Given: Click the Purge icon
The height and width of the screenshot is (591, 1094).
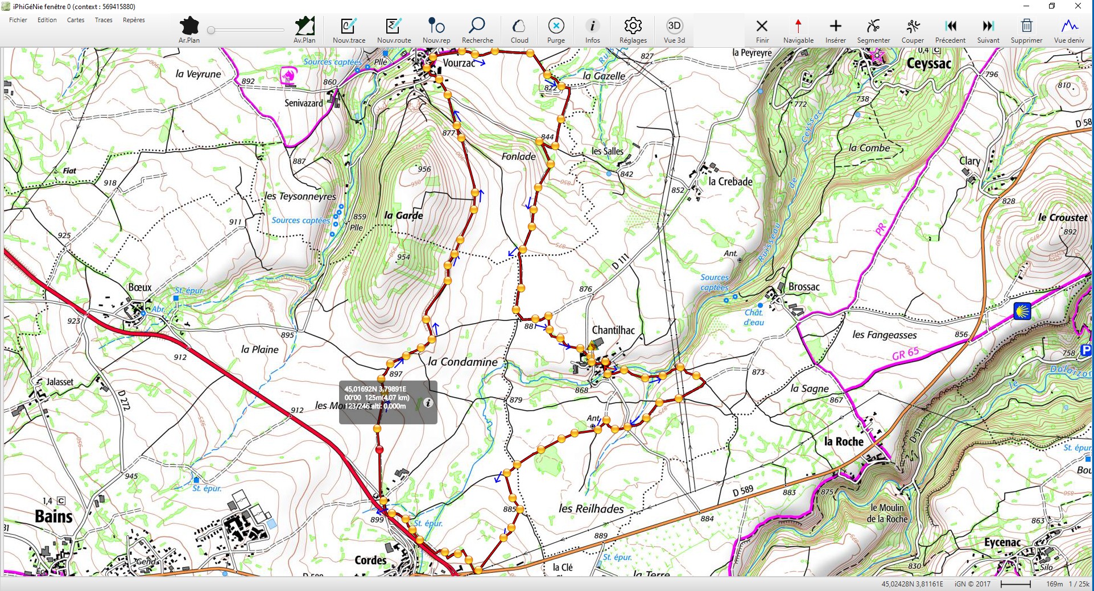Looking at the screenshot, I should tap(556, 27).
